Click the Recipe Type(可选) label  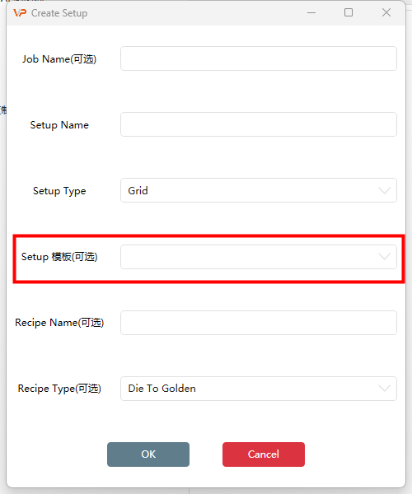[59, 389]
